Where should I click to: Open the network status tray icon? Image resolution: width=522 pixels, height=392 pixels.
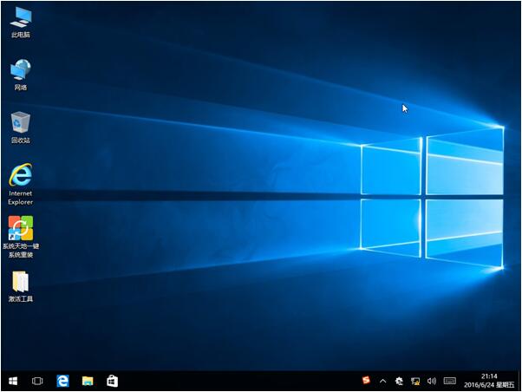point(415,381)
